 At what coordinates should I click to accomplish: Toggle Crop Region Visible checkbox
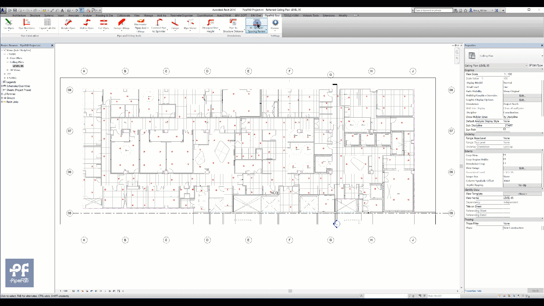click(505, 160)
